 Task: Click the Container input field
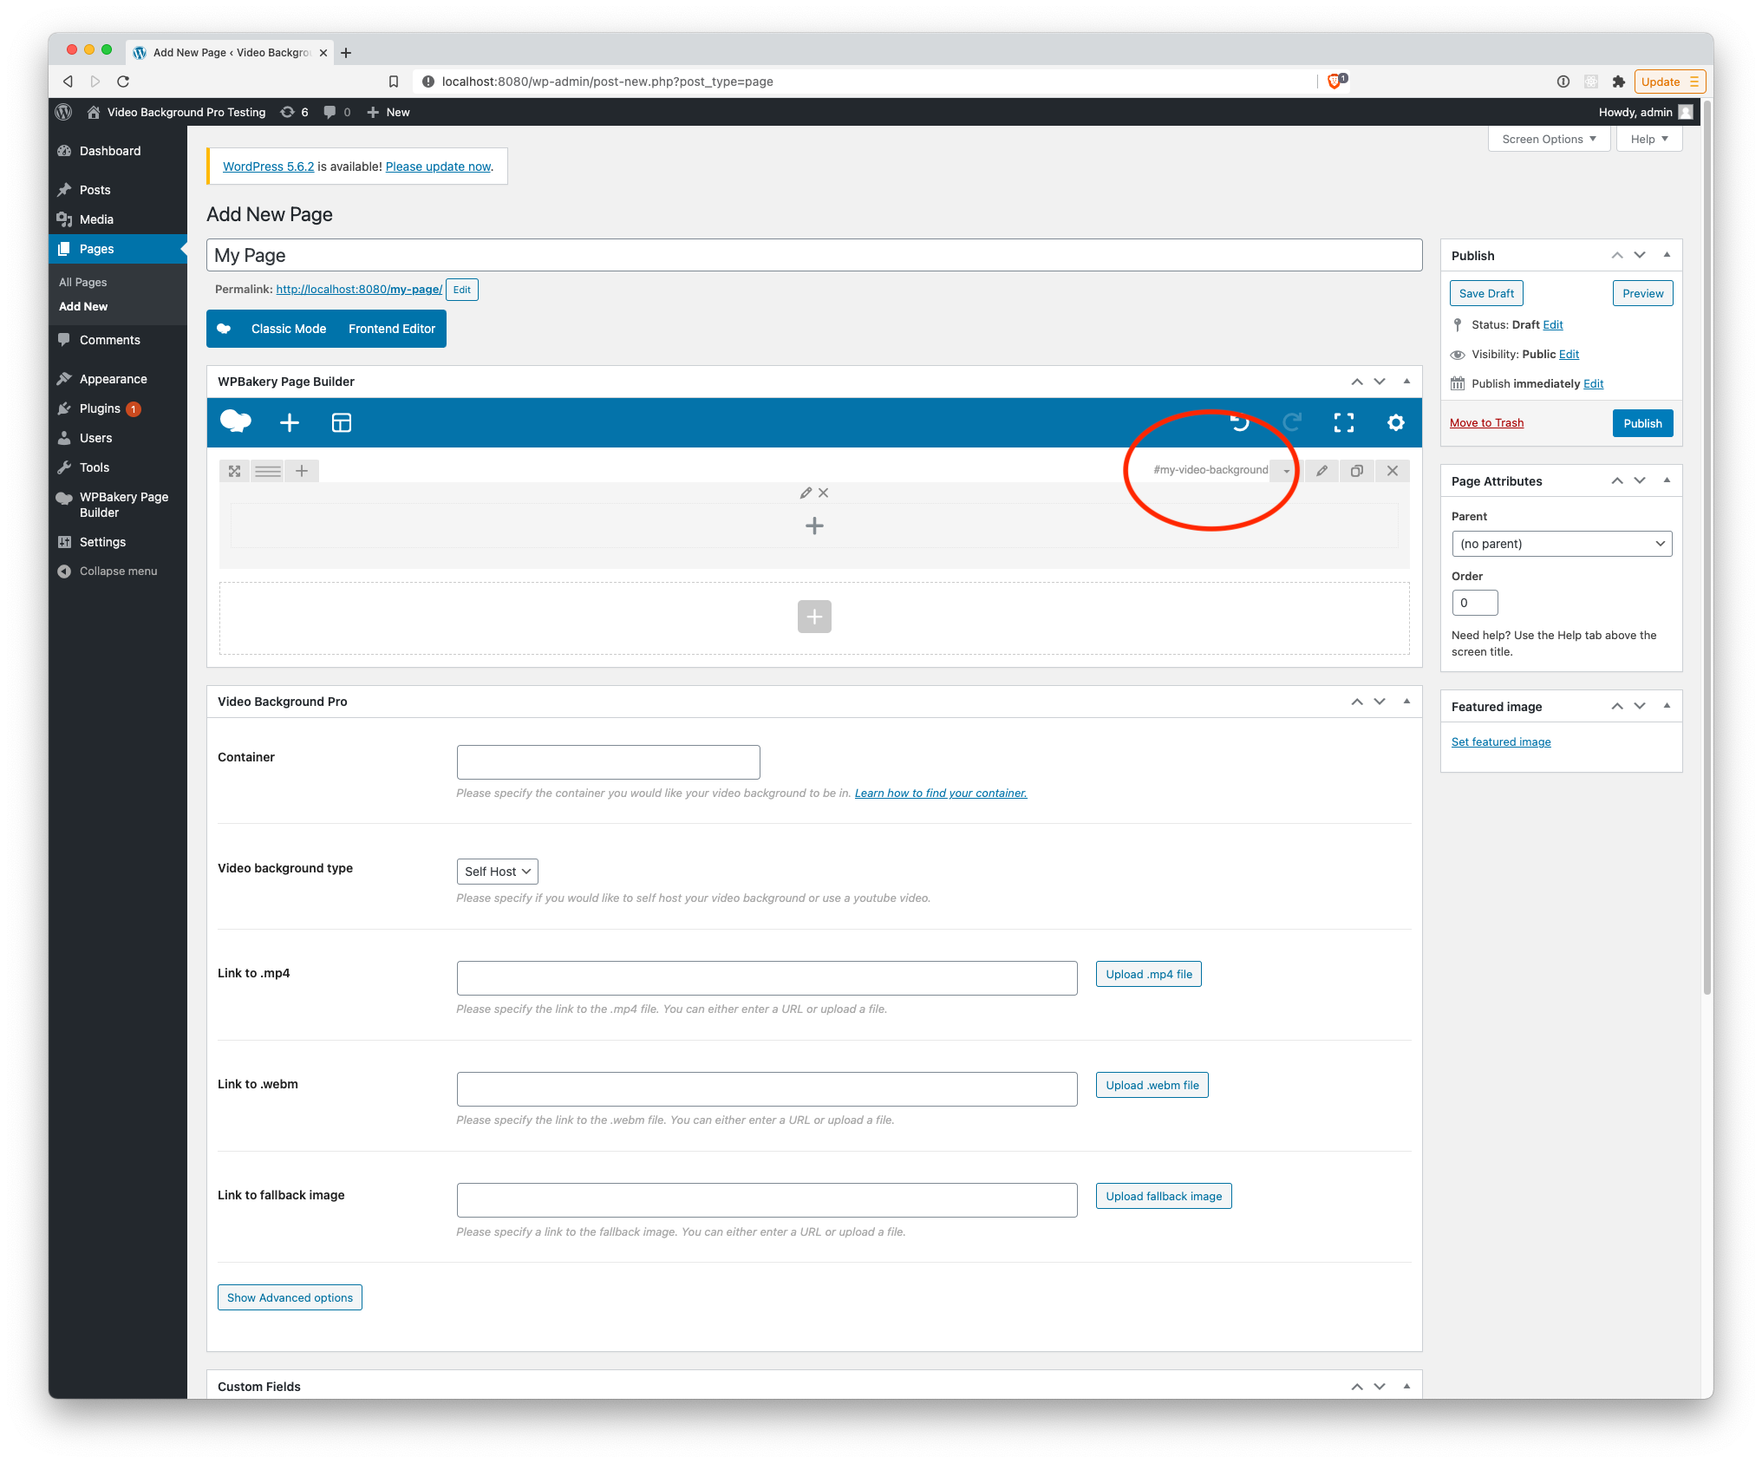click(609, 761)
